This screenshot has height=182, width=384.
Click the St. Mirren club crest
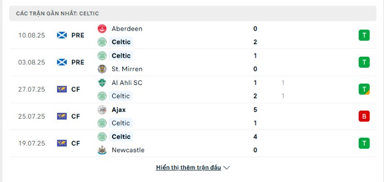click(x=102, y=69)
